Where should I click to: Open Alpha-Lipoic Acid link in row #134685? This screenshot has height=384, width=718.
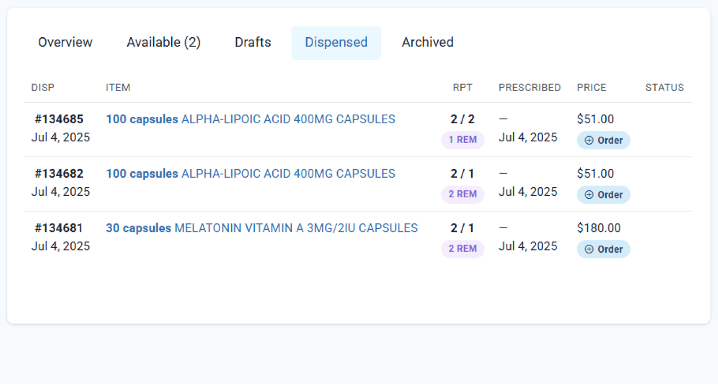(x=251, y=119)
